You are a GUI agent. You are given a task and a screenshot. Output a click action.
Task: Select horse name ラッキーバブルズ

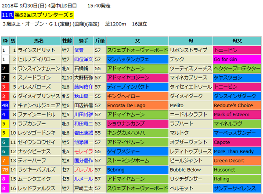click(x=36, y=170)
